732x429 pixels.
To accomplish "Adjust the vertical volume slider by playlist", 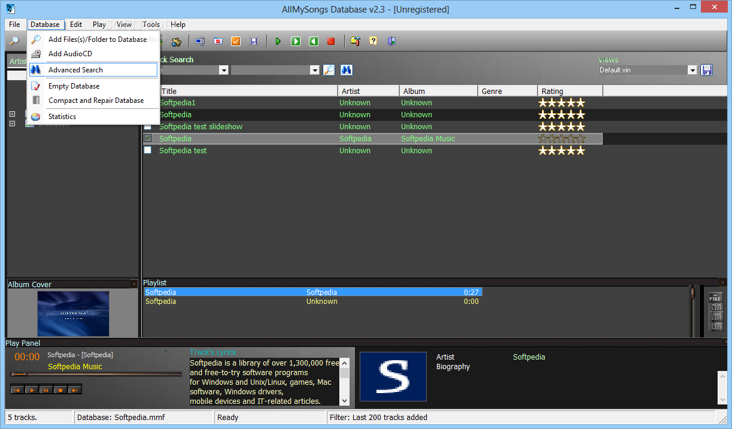I will coord(693,311).
